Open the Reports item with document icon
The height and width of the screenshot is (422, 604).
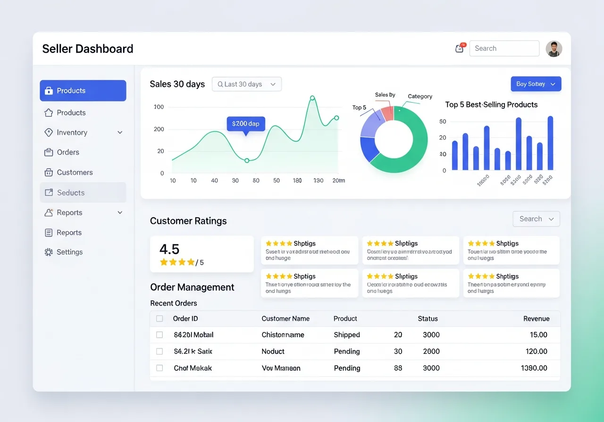[x=69, y=233]
